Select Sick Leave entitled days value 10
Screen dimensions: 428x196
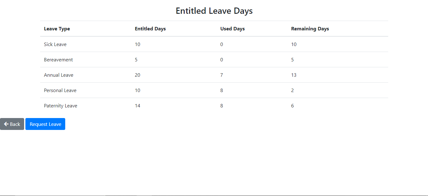tap(137, 44)
